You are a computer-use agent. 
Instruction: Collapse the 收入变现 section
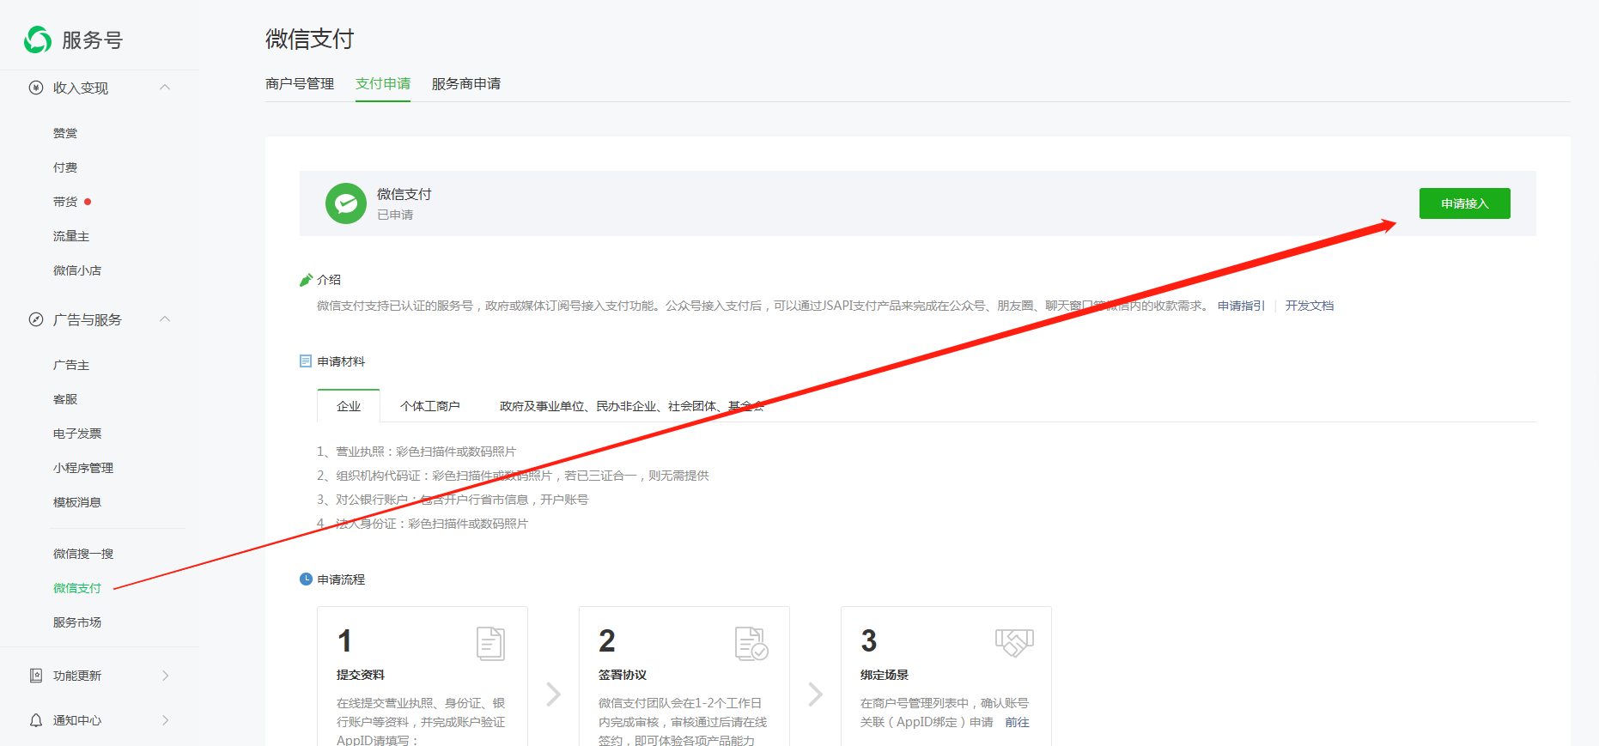pyautogui.click(x=165, y=88)
